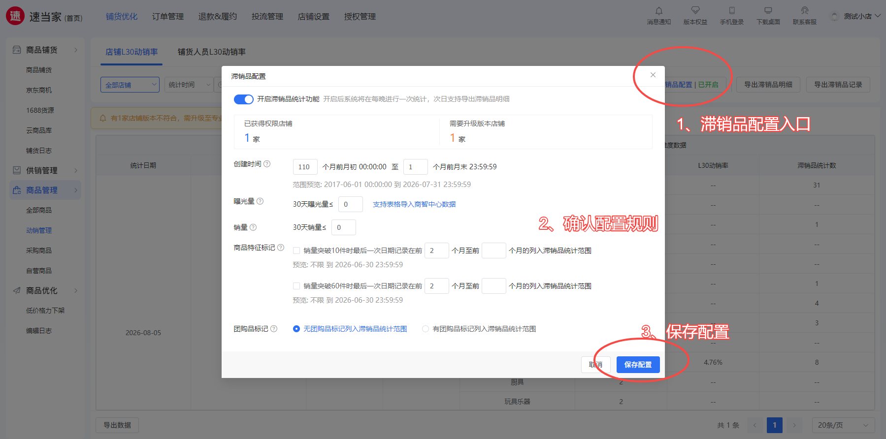Click the 创建时间 start months field showing 110

305,167
